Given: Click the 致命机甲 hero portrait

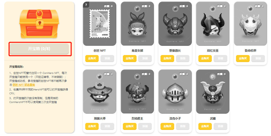Looking at the screenshot, I should (250, 24).
